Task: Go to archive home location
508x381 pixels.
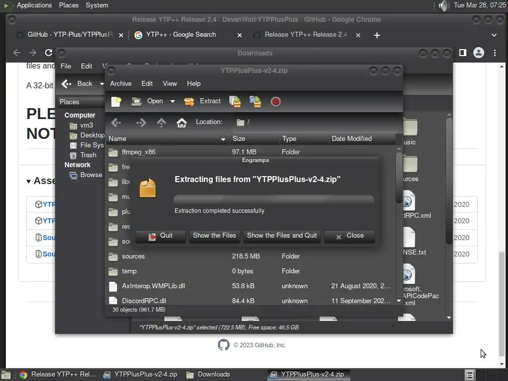Action: pyautogui.click(x=182, y=123)
